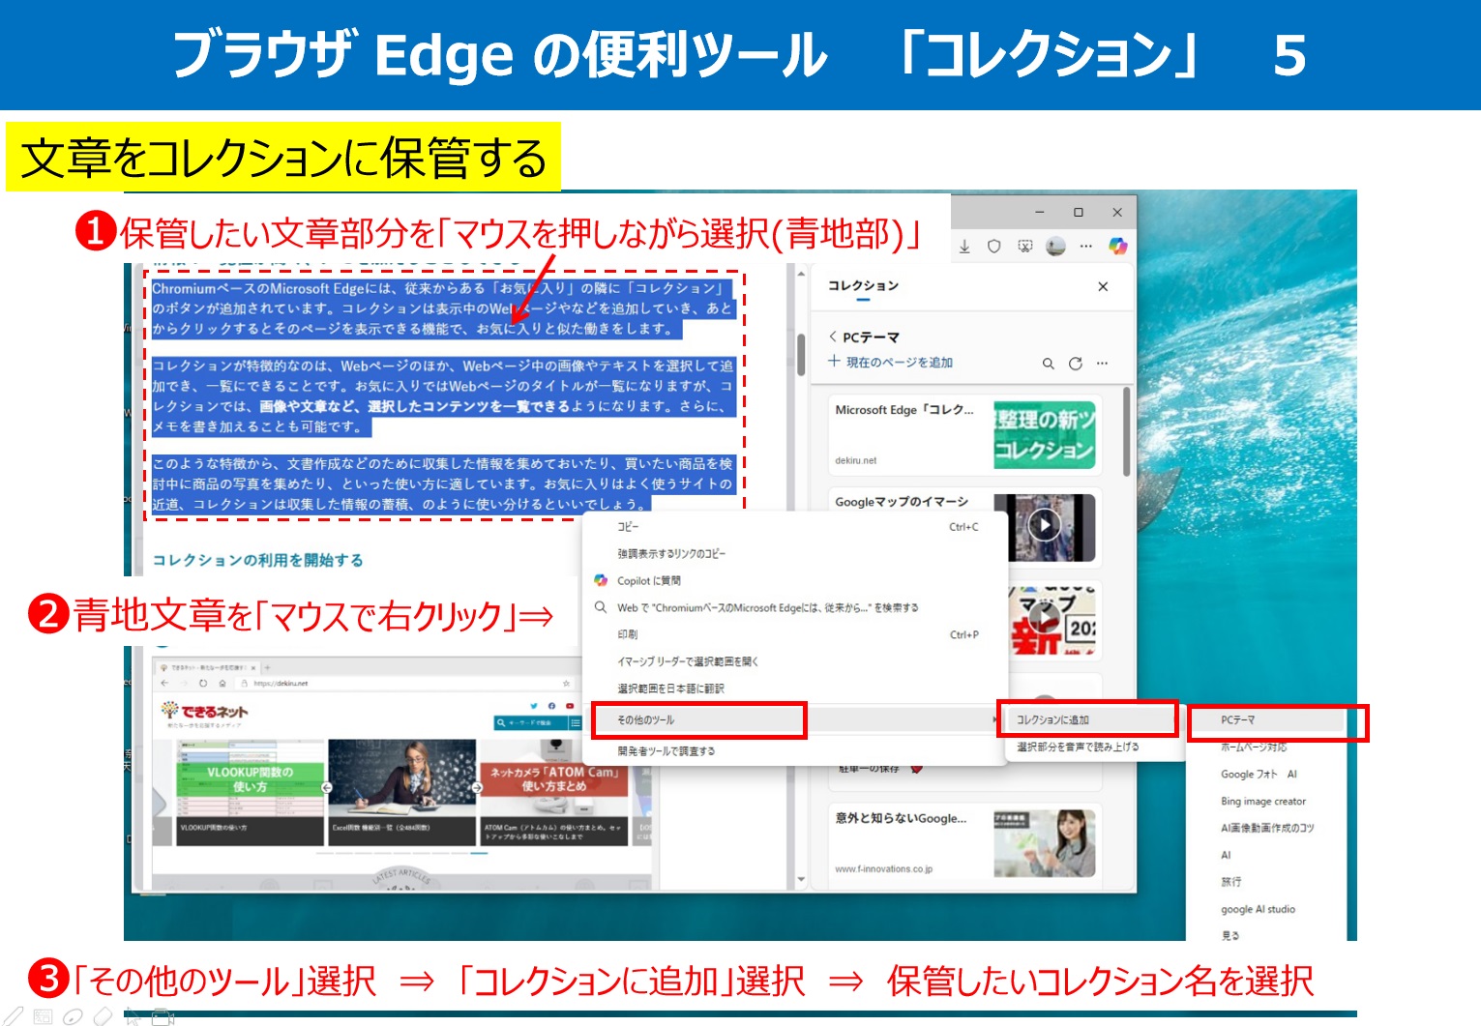Click the collection refresh sync icon

1075,364
